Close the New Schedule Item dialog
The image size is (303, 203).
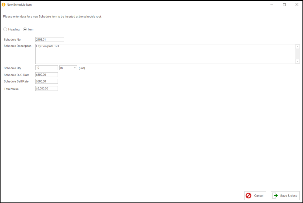pyautogui.click(x=297, y=4)
